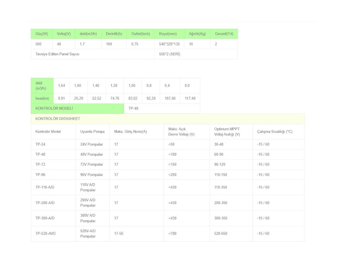
Task: Select the Uyumlu Pompa column header
Action: 92,132
